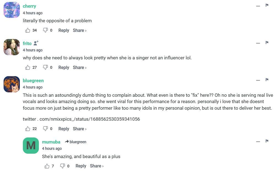Viewport: 278px width, 171px height.
Task: Flag cherry's comment as inappropriate
Action: 267,5
